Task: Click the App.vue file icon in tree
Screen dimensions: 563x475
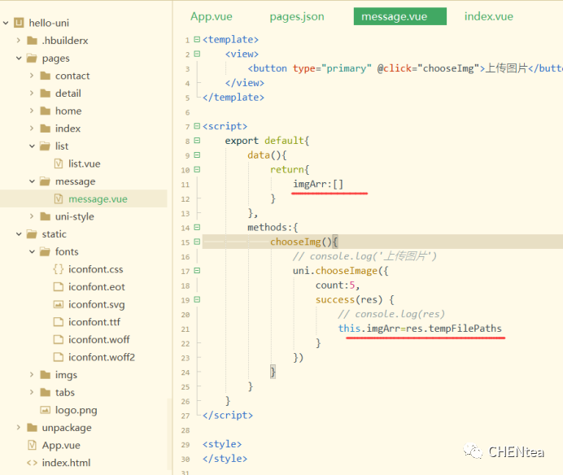Action: pyautogui.click(x=32, y=445)
